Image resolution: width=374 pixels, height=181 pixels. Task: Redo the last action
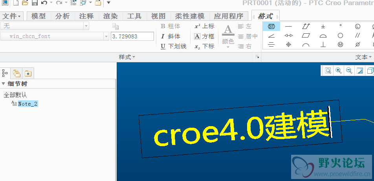[x=59, y=3]
